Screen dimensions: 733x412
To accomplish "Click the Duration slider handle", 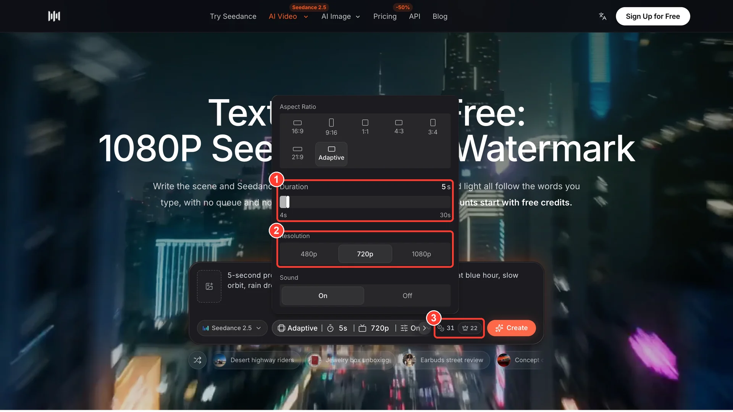I will point(287,202).
